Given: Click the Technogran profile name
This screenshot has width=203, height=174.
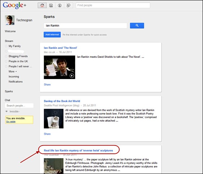Looking at the screenshot, I should coord(24,20).
